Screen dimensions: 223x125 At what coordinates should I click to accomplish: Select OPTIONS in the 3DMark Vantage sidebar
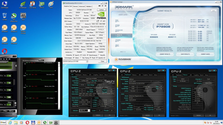point(117,25)
